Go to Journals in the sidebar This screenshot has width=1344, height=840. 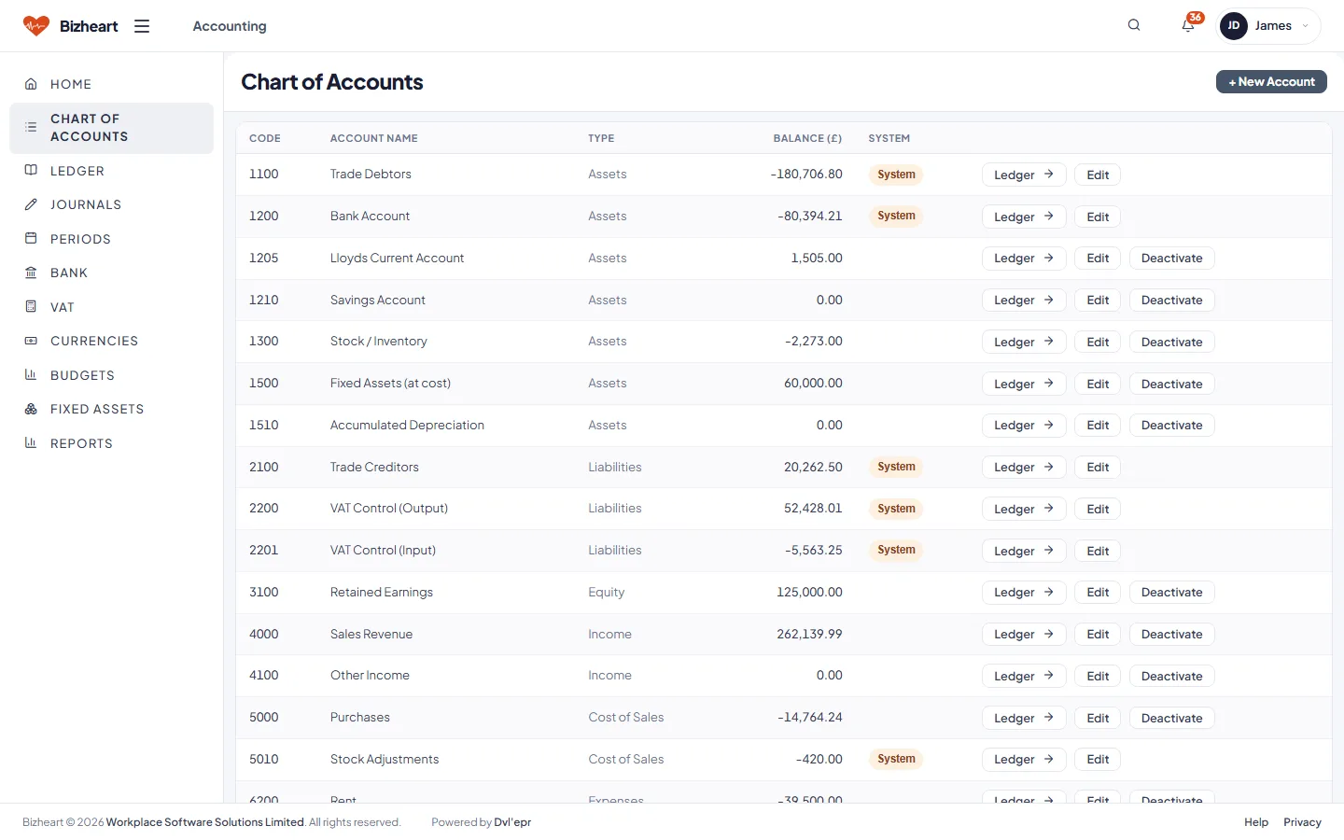[111, 204]
